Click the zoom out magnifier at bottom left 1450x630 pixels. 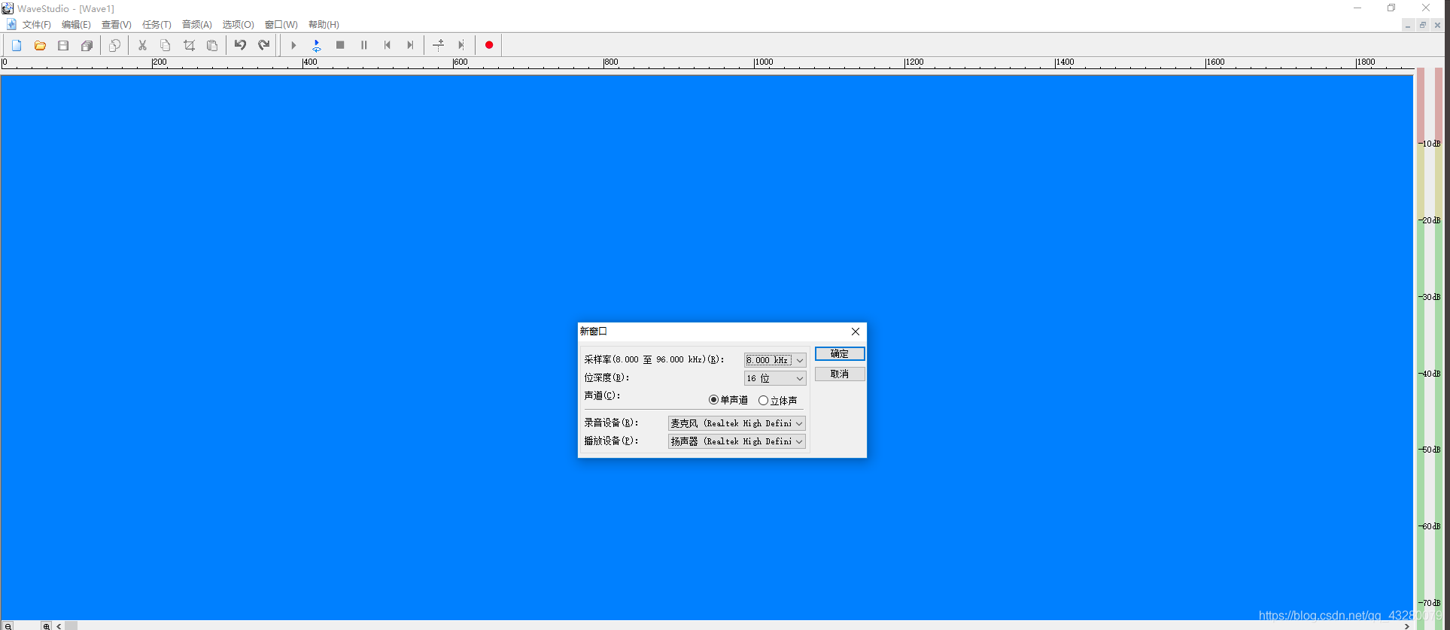point(8,625)
